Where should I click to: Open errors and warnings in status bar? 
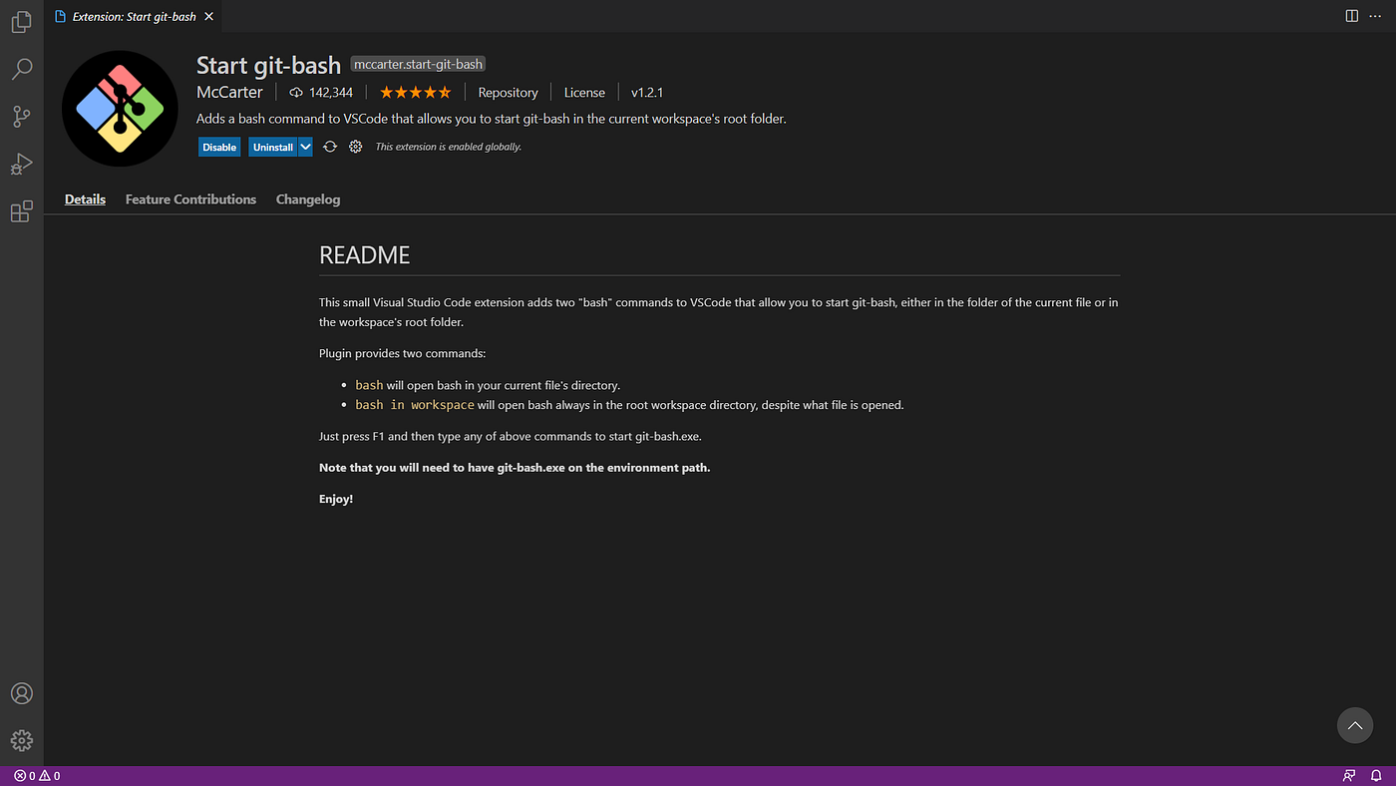point(37,776)
